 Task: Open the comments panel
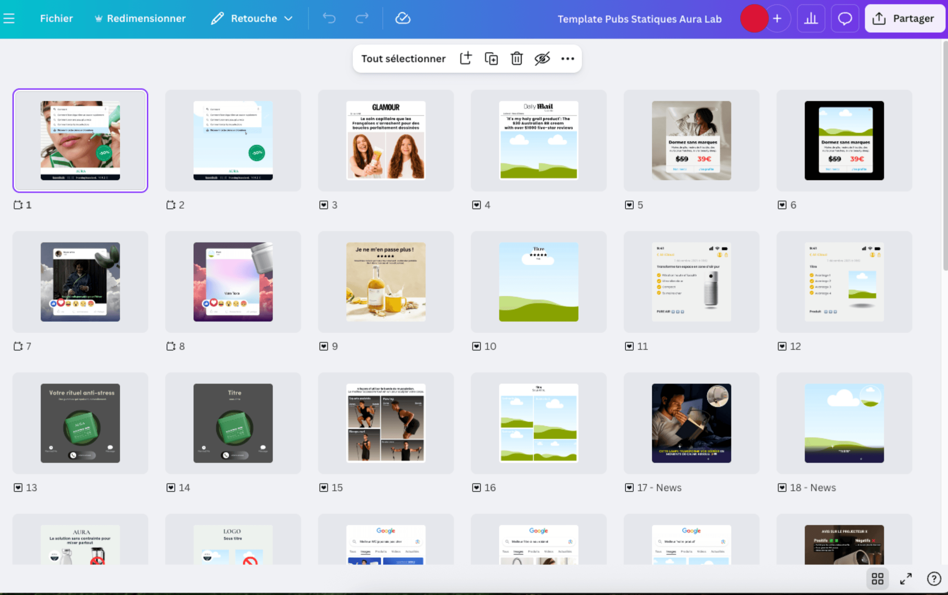(x=845, y=18)
